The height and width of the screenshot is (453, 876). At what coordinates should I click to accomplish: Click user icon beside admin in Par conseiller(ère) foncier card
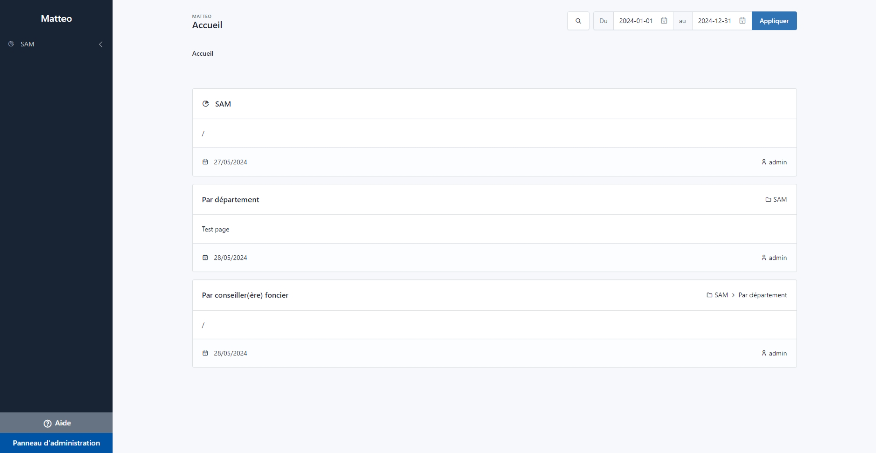tap(764, 353)
